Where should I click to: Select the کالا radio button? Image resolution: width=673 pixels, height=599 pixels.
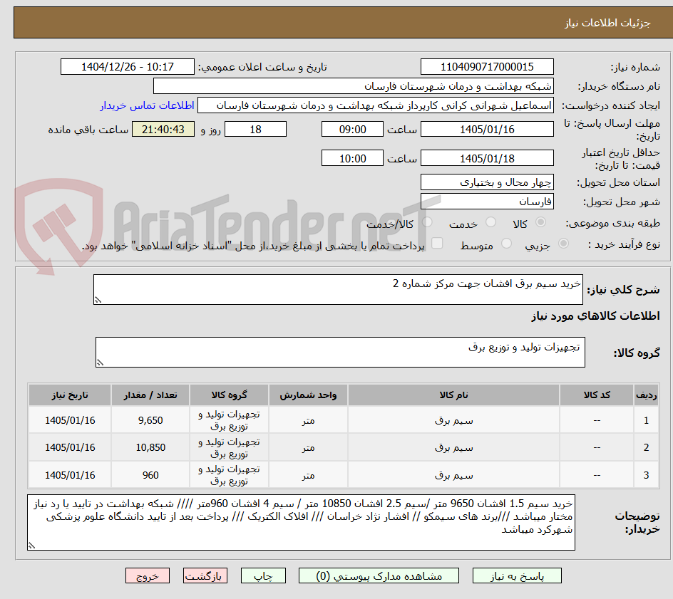pos(541,222)
